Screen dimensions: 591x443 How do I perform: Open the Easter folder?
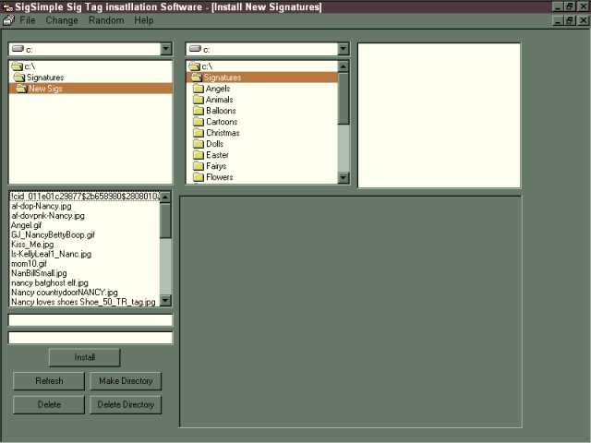[x=211, y=155]
